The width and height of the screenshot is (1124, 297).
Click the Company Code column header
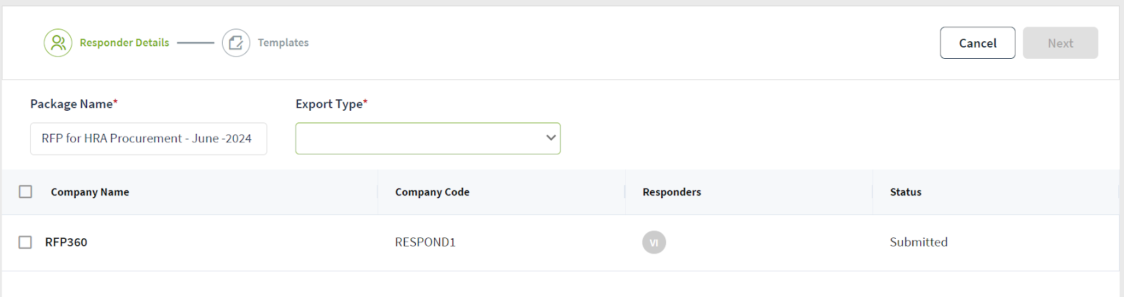pos(432,192)
